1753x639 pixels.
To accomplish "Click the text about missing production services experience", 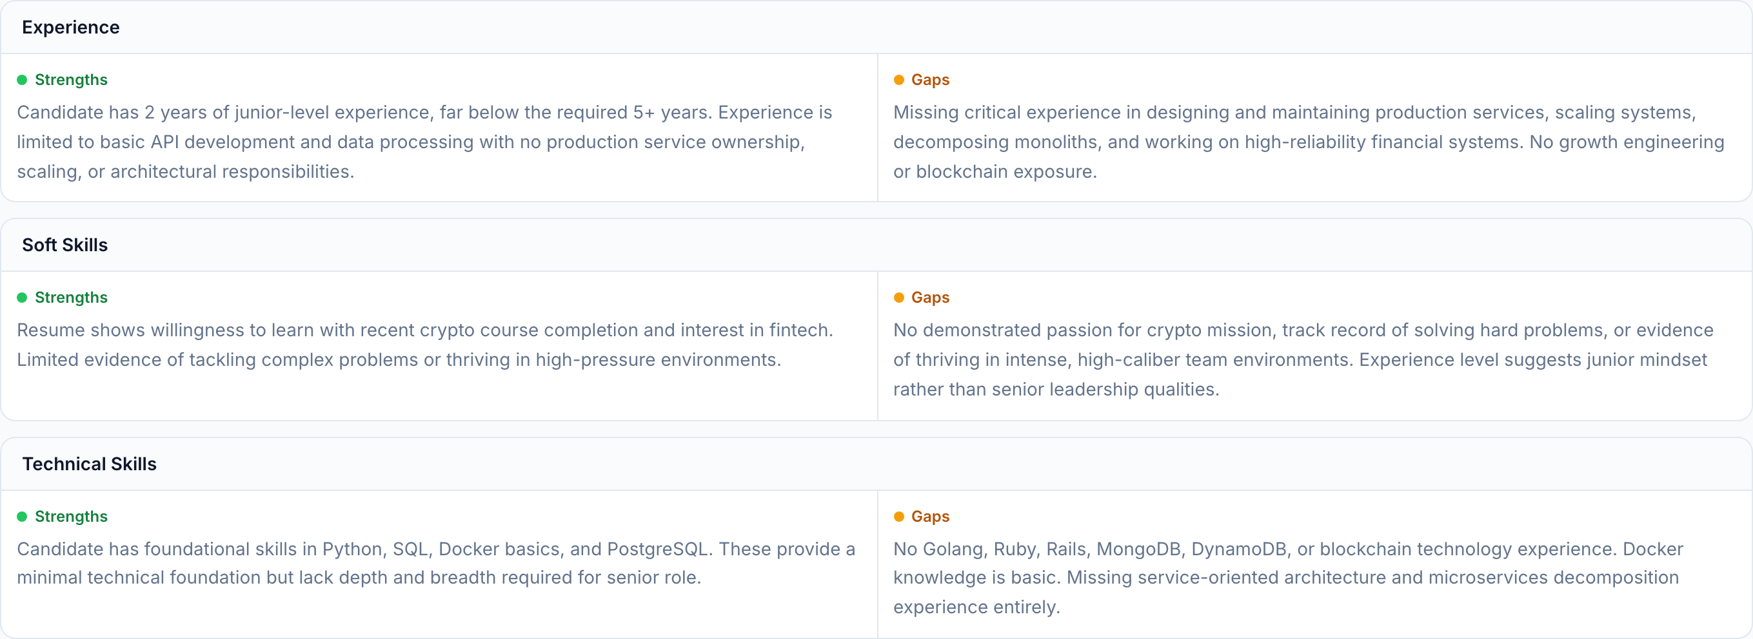I will 1308,142.
